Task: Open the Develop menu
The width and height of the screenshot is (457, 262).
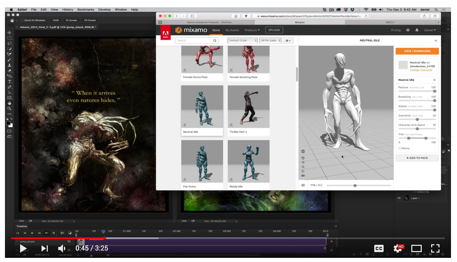Action: point(104,10)
